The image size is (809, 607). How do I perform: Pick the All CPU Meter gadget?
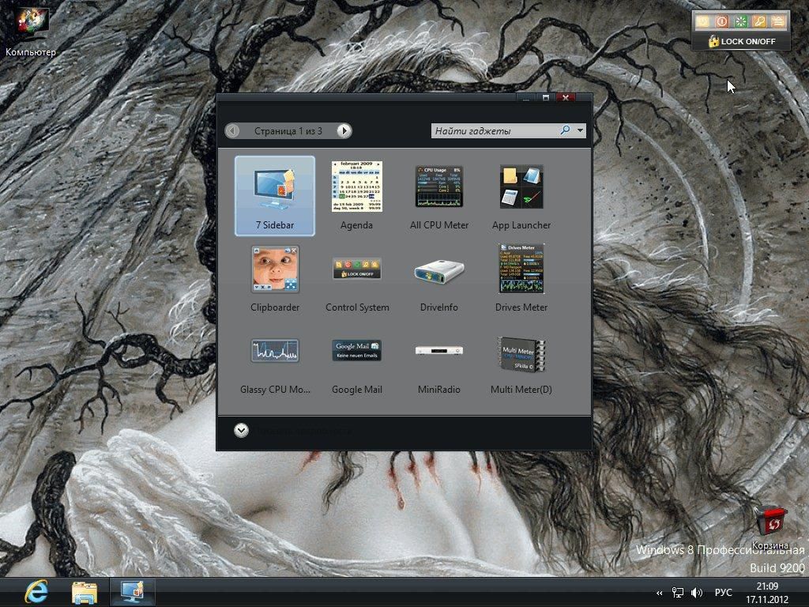(439, 196)
